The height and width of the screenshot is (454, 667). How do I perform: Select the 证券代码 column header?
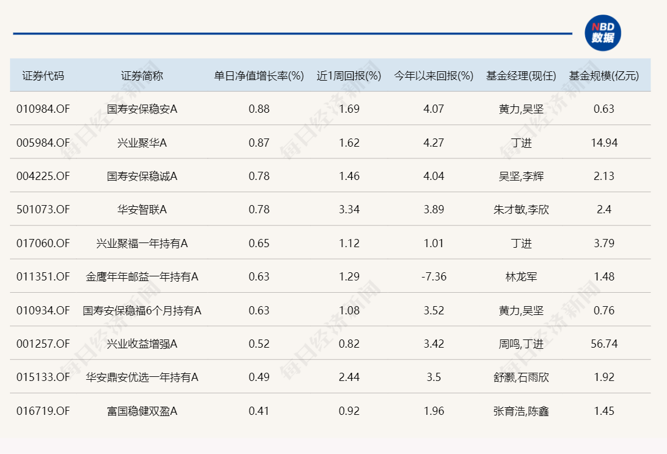tap(43, 76)
